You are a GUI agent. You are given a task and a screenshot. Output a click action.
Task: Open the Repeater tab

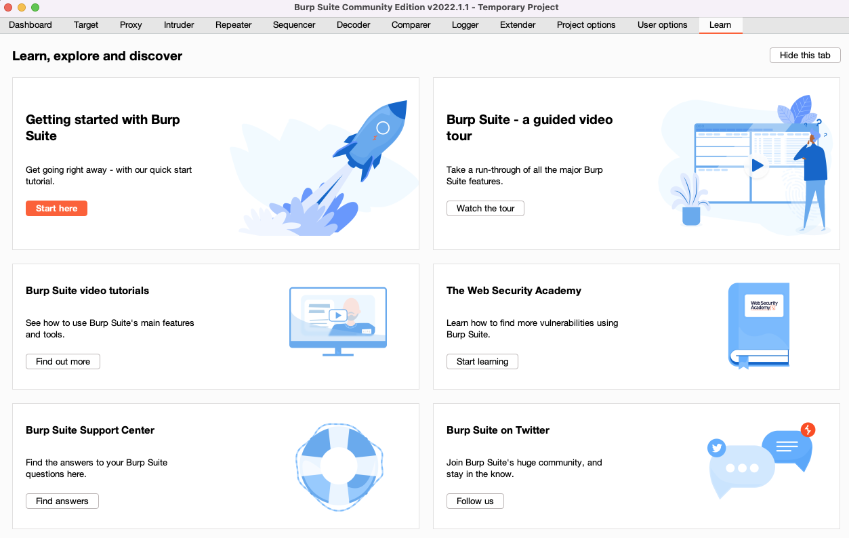pos(233,24)
